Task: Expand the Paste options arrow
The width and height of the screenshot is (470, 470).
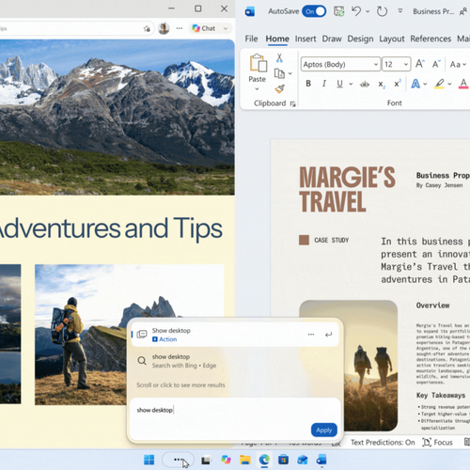Action: click(x=257, y=89)
